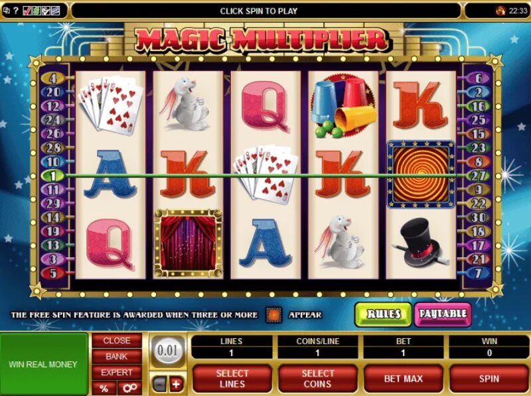Click the green dollar icon in top bar
The height and width of the screenshot is (396, 531).
point(37,11)
